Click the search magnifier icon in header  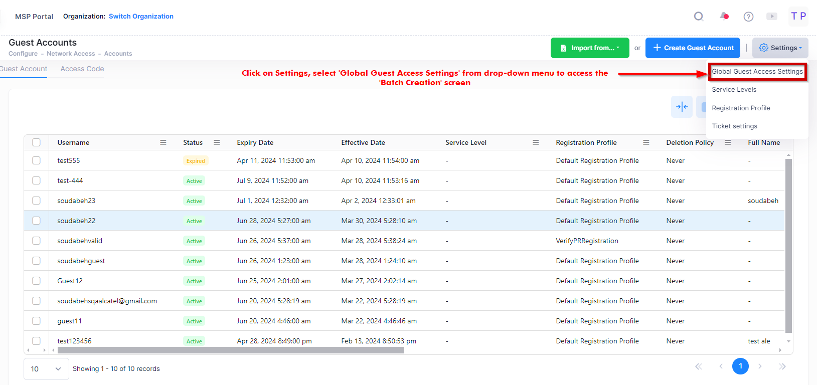pyautogui.click(x=698, y=17)
